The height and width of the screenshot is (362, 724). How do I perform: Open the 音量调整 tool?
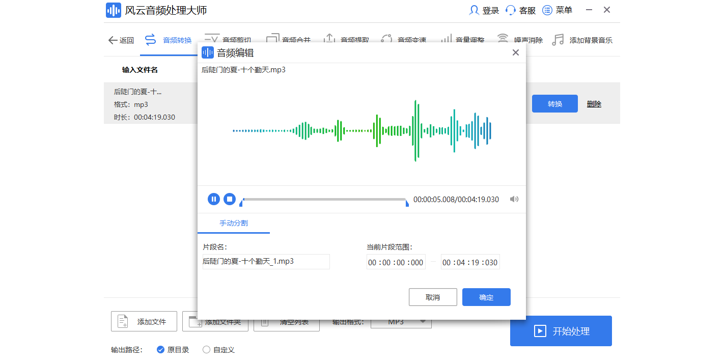(x=462, y=40)
